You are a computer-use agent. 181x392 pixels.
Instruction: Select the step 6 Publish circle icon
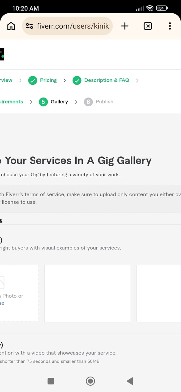pos(88,102)
